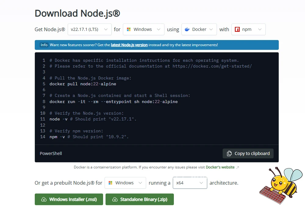Open the Docker install method dropdown
The width and height of the screenshot is (305, 214).
(x=199, y=29)
